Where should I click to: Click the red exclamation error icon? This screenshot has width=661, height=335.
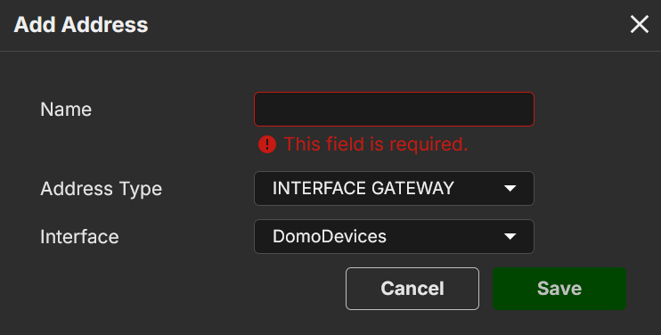tap(267, 144)
